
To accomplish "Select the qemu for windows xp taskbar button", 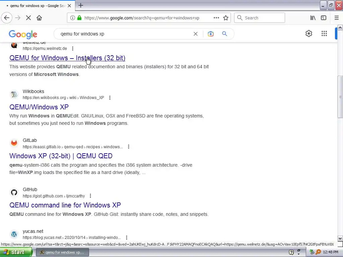I will 62,252.
